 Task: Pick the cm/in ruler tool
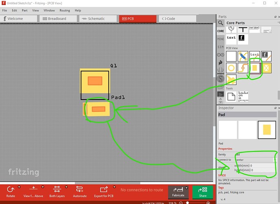pos(243,97)
